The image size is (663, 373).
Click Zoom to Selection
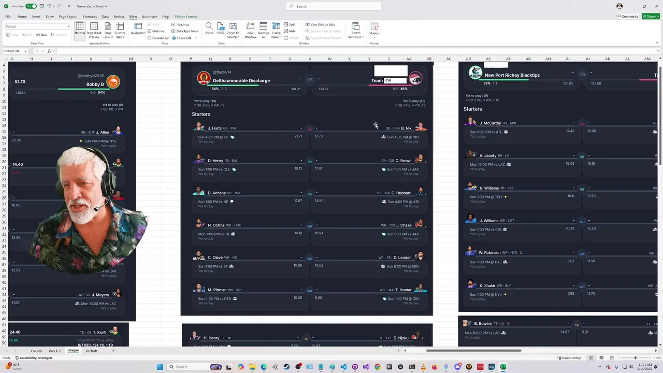233,30
